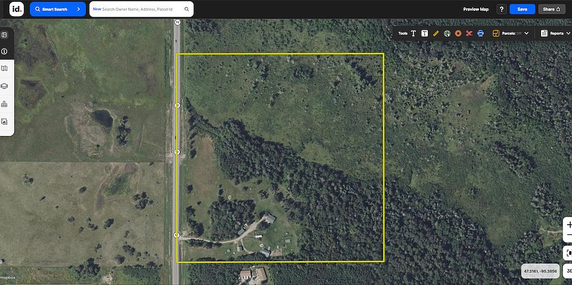Click the magnifier icon in the search box
Image resolution: width=572 pixels, height=285 pixels.
pos(186,9)
